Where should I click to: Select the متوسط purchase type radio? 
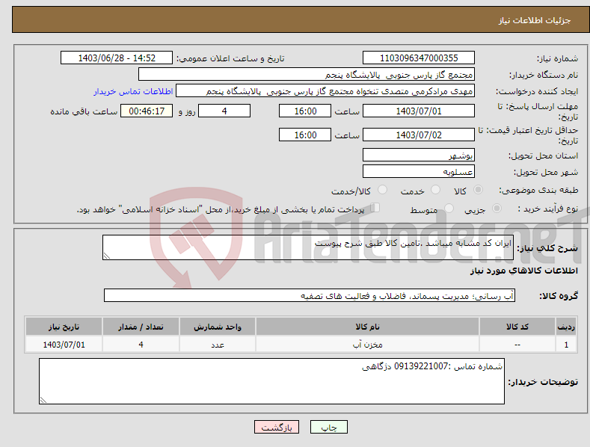(x=449, y=209)
